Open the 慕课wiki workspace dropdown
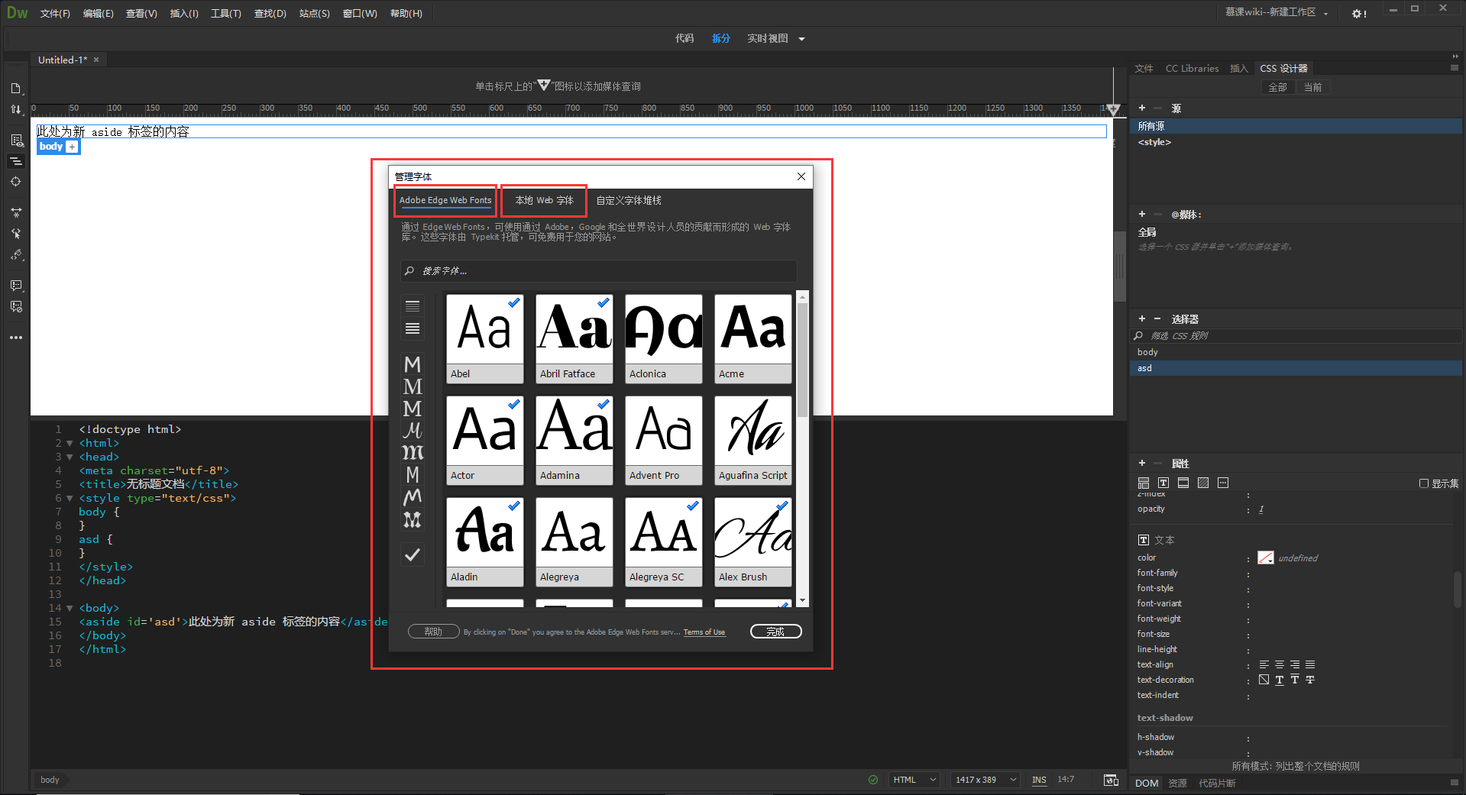 tap(1277, 13)
